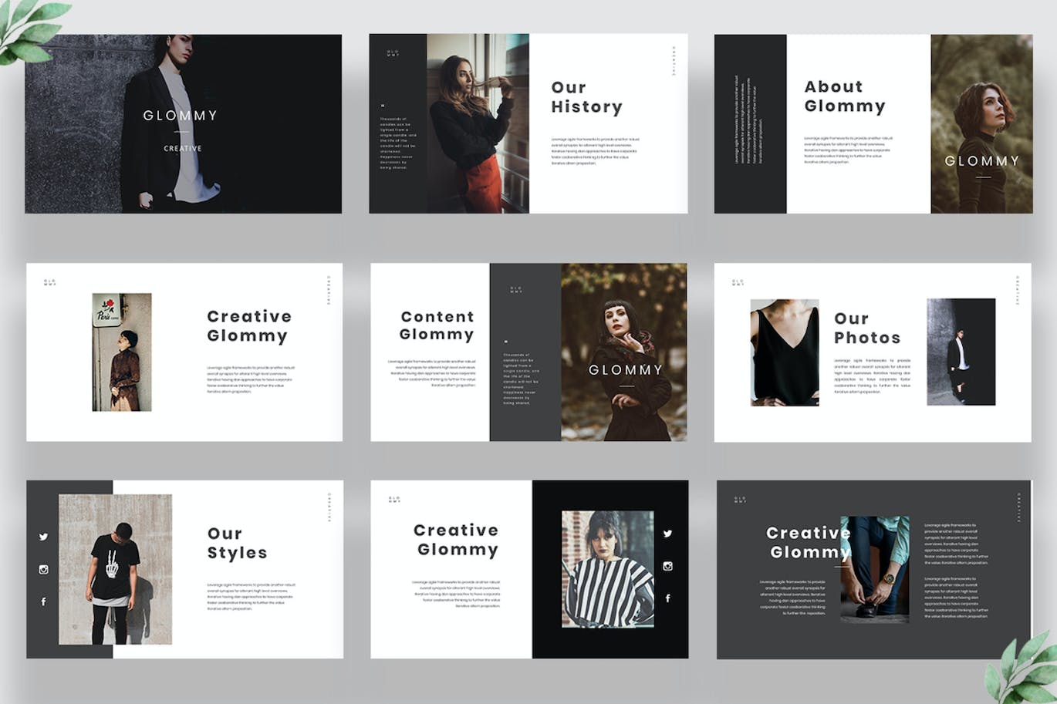
Task: Select the Twitter icon on Our Styles slide
Action: click(44, 537)
